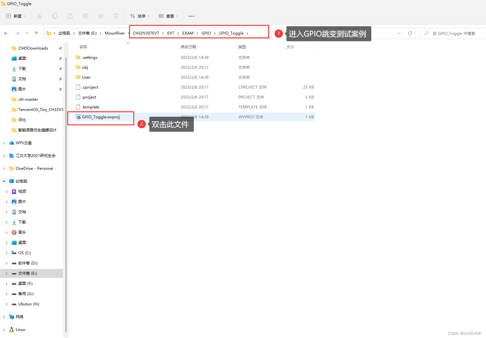Sort by the 名称 column header
486x338 pixels.
point(83,47)
